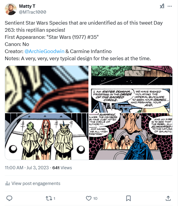The image size is (178, 206).
Task: Open the three-dot more options menu
Action: [170, 6]
